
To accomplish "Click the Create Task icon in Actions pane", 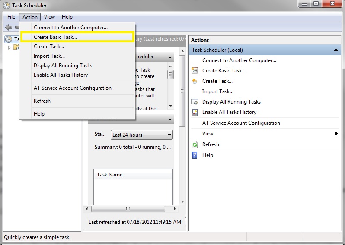I will tap(195, 81).
